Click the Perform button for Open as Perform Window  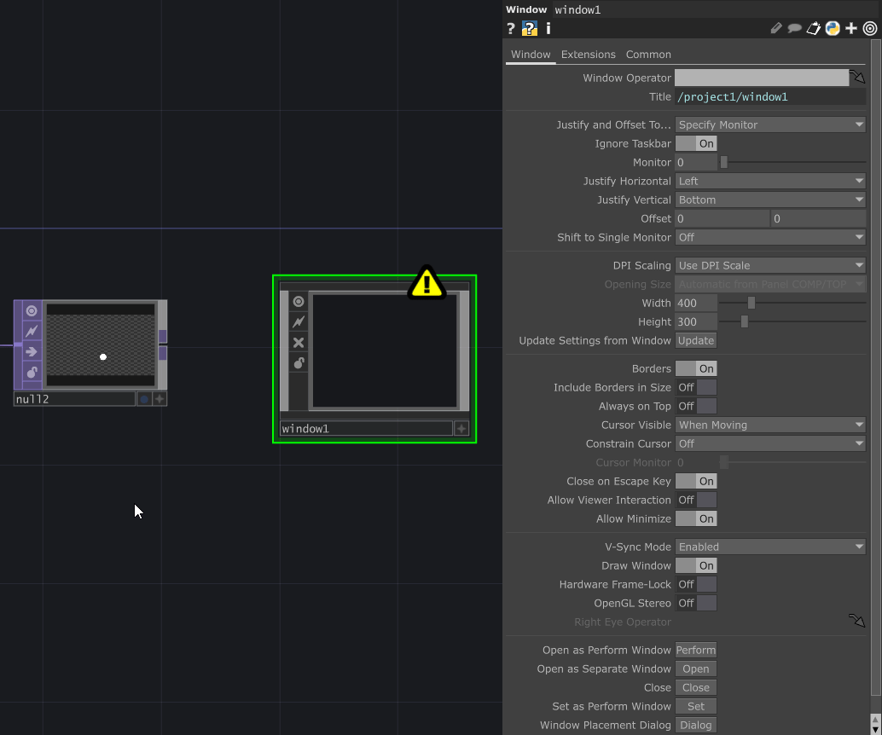click(696, 650)
